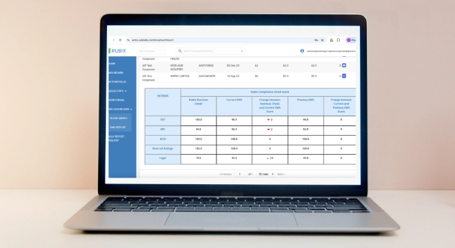This screenshot has height=248, width=455.
Task: Open the 50 rows page size dropdown
Action: [266, 174]
